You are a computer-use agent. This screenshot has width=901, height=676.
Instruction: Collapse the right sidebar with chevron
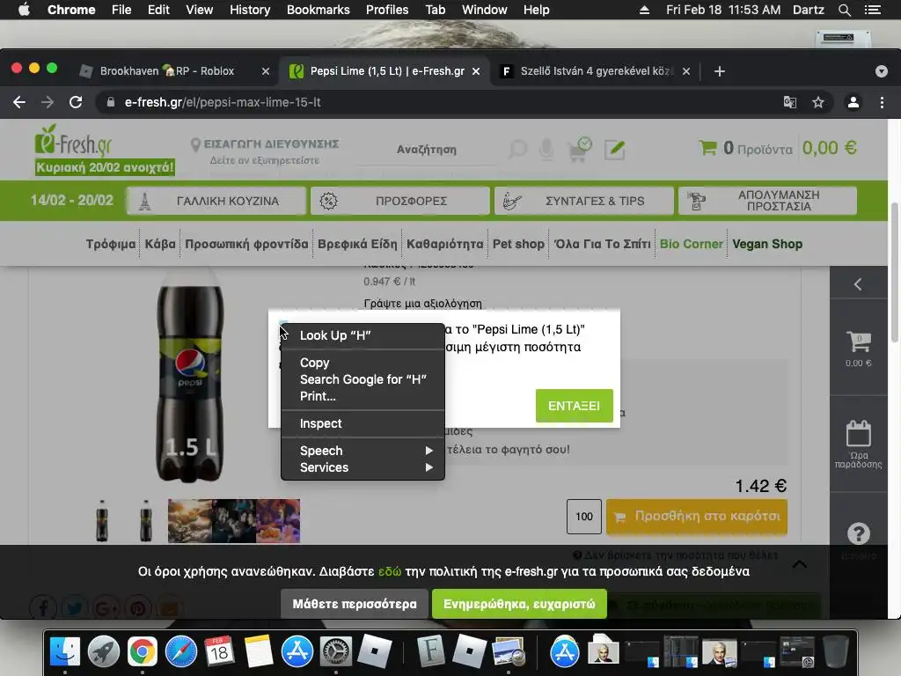(x=858, y=284)
